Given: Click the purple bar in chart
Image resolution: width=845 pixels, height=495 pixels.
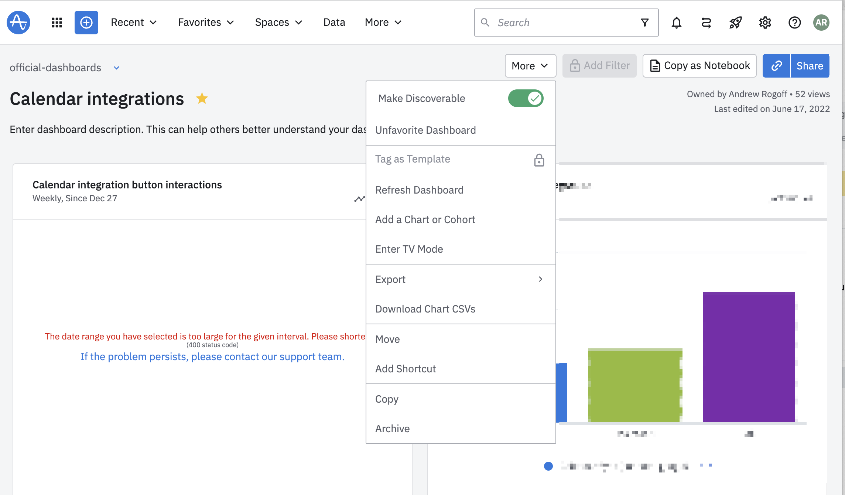Looking at the screenshot, I should (x=749, y=357).
